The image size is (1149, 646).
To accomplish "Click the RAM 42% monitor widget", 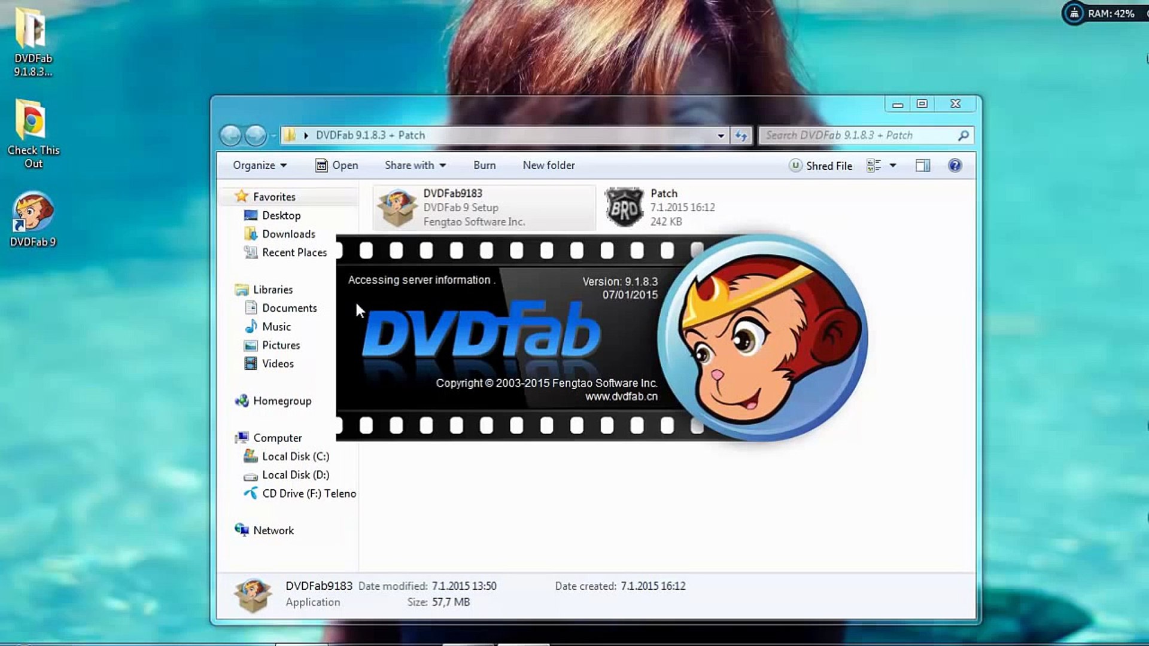I will (1105, 13).
